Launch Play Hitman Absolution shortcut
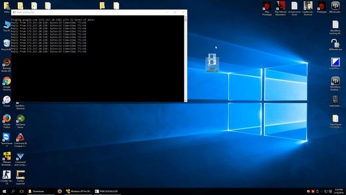The height and width of the screenshot is (195, 346). (281, 9)
